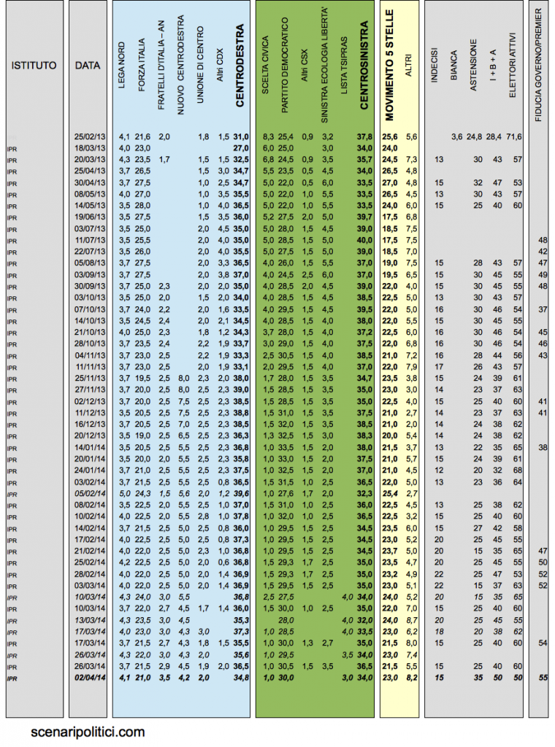The image size is (555, 747).
Task: Select the BIANCA column header
Action: (453, 65)
